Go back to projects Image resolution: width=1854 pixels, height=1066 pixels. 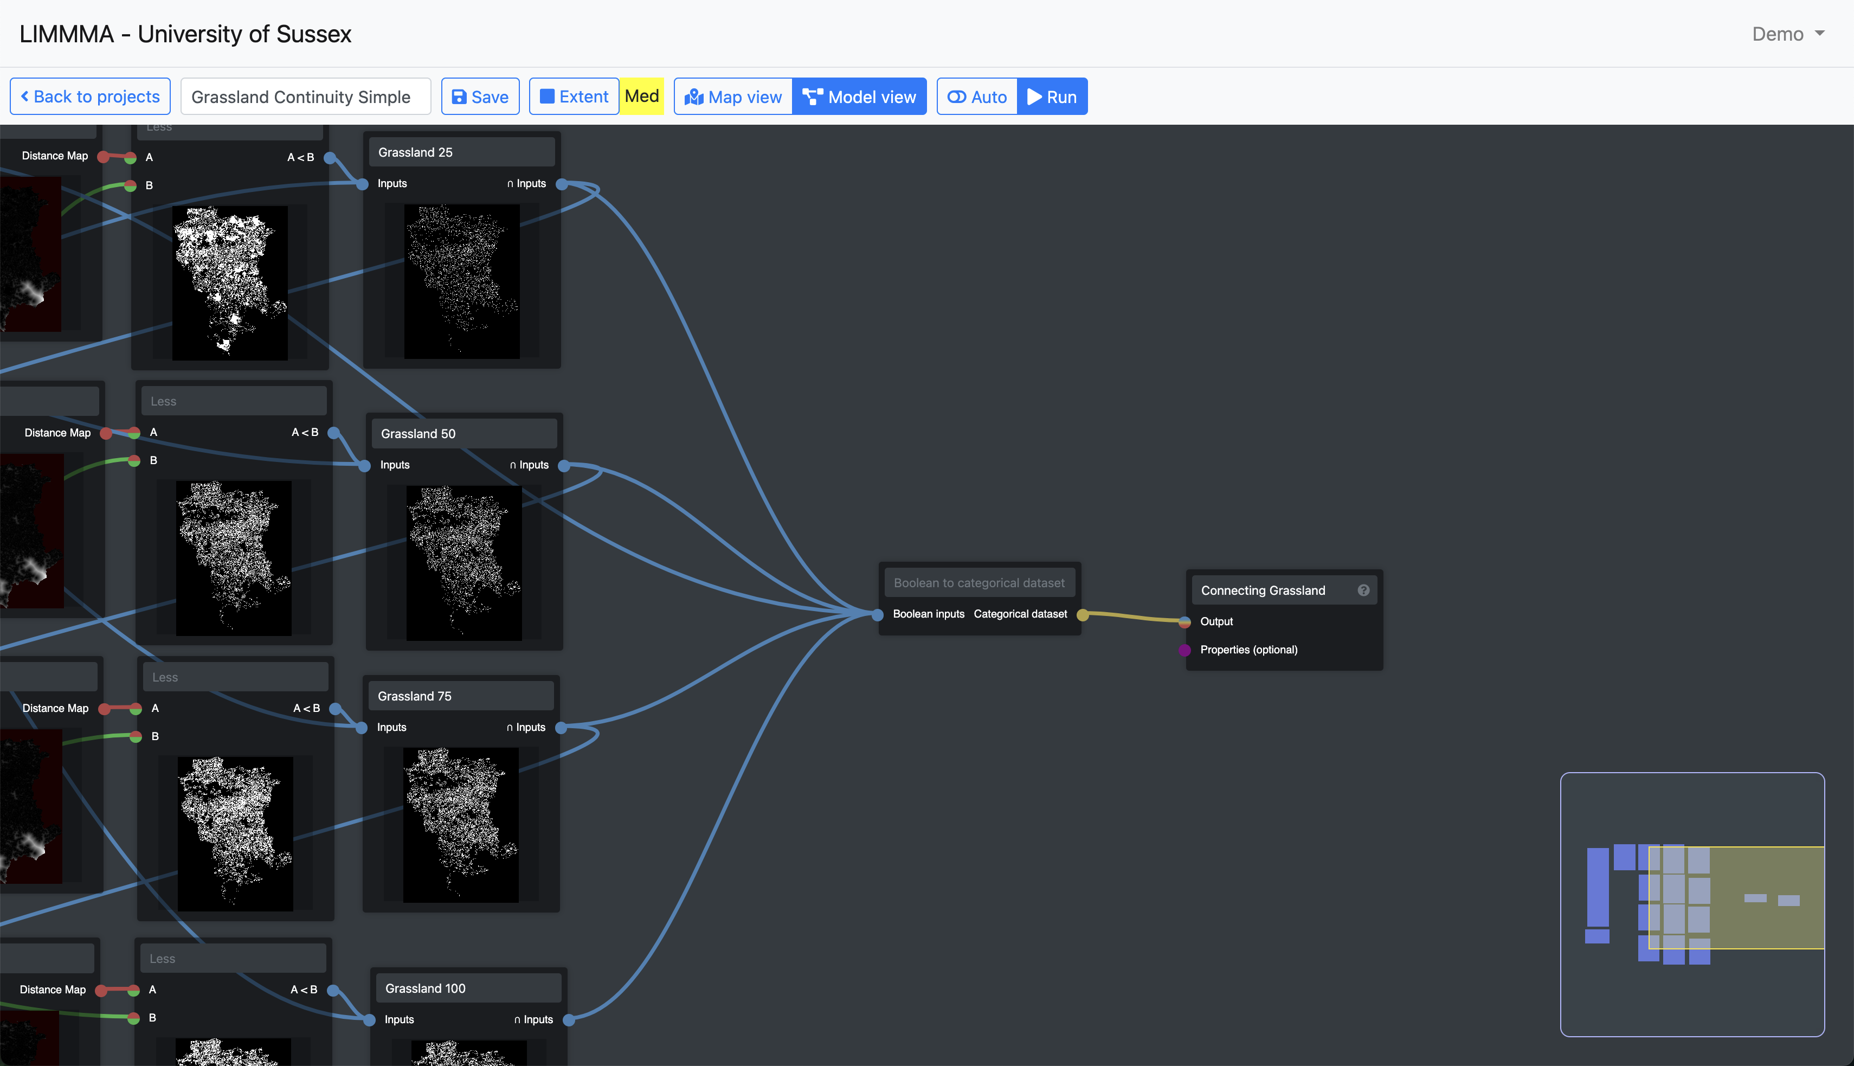coord(90,97)
